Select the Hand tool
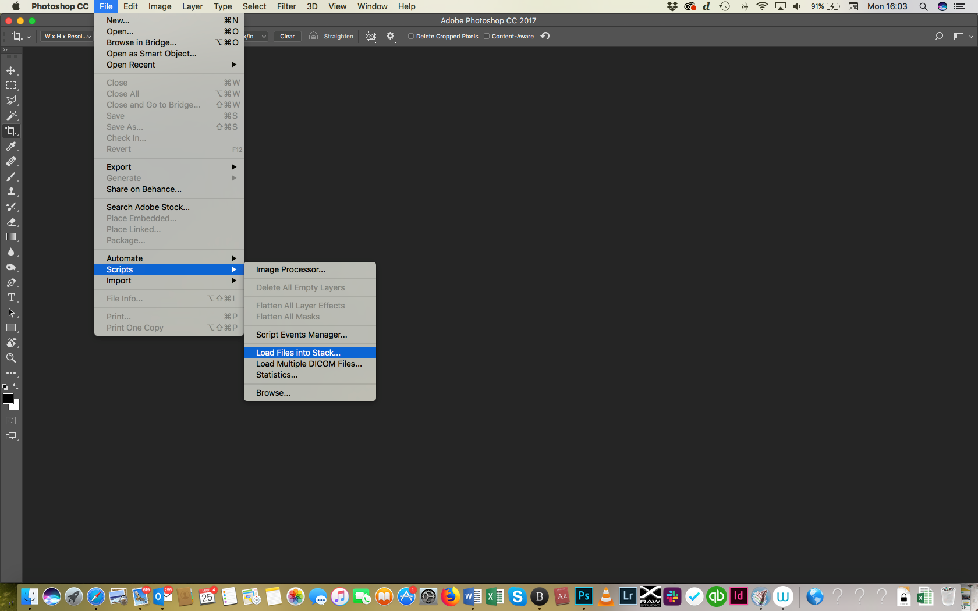Viewport: 978px width, 611px height. point(11,343)
